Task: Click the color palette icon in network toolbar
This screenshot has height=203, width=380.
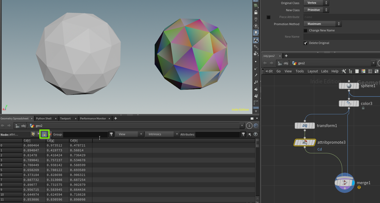Action: pyautogui.click(x=363, y=71)
